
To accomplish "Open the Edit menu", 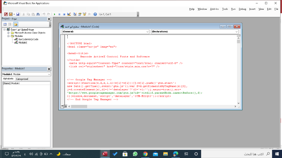I will pyautogui.click(x=269, y=9).
